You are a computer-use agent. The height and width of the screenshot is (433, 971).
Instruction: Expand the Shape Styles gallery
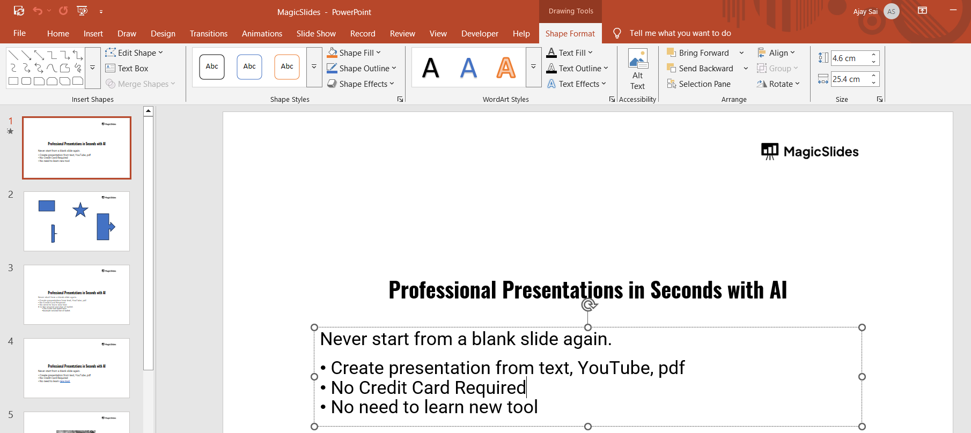[314, 67]
